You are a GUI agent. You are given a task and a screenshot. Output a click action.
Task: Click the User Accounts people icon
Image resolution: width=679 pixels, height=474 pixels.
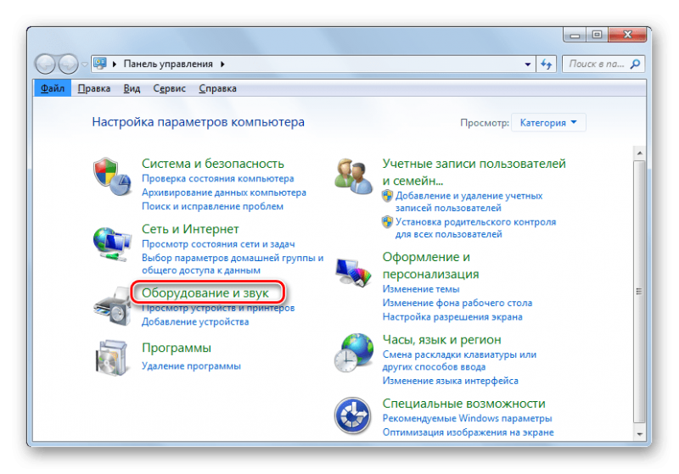point(353,176)
